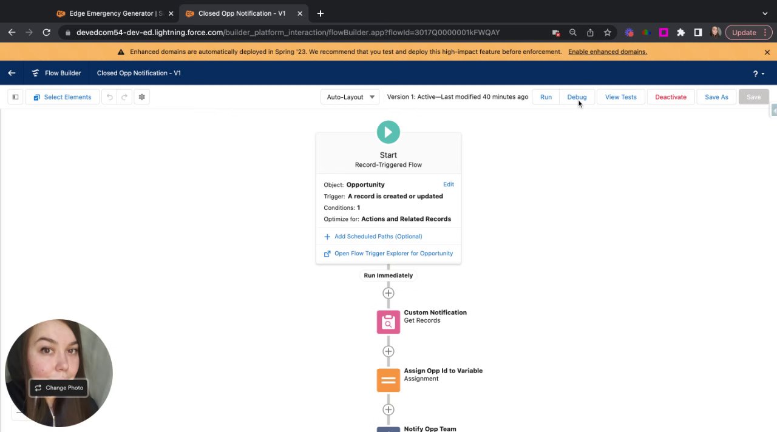The width and height of the screenshot is (777, 432).
Task: Click the site lock icon
Action: pos(67,33)
